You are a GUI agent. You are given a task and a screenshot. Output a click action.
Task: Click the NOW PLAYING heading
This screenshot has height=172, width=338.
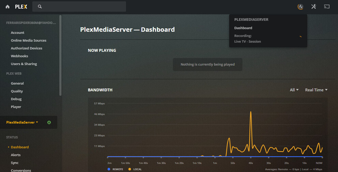click(x=102, y=50)
